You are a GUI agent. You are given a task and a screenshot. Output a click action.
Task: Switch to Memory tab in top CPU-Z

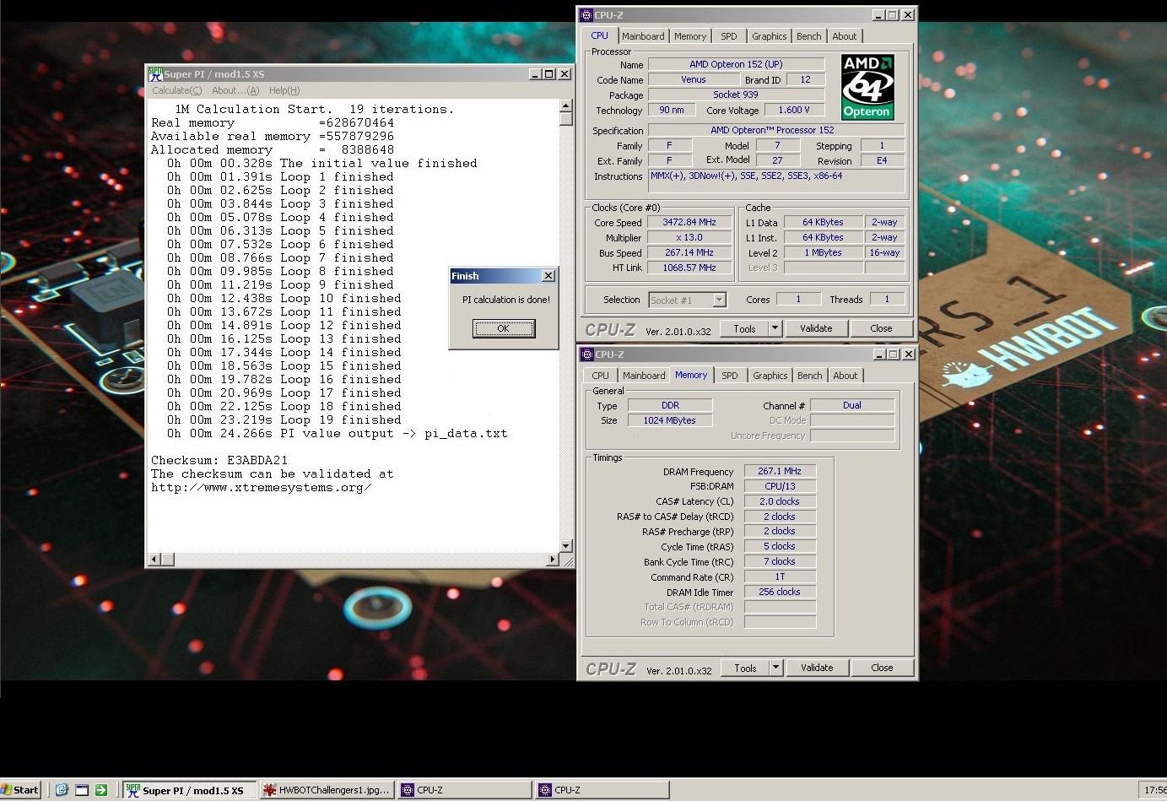pyautogui.click(x=690, y=36)
